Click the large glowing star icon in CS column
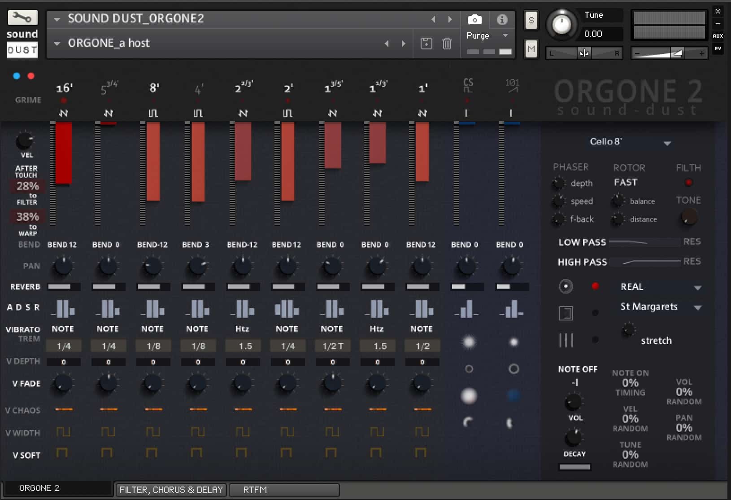The height and width of the screenshot is (500, 731). pos(469,342)
